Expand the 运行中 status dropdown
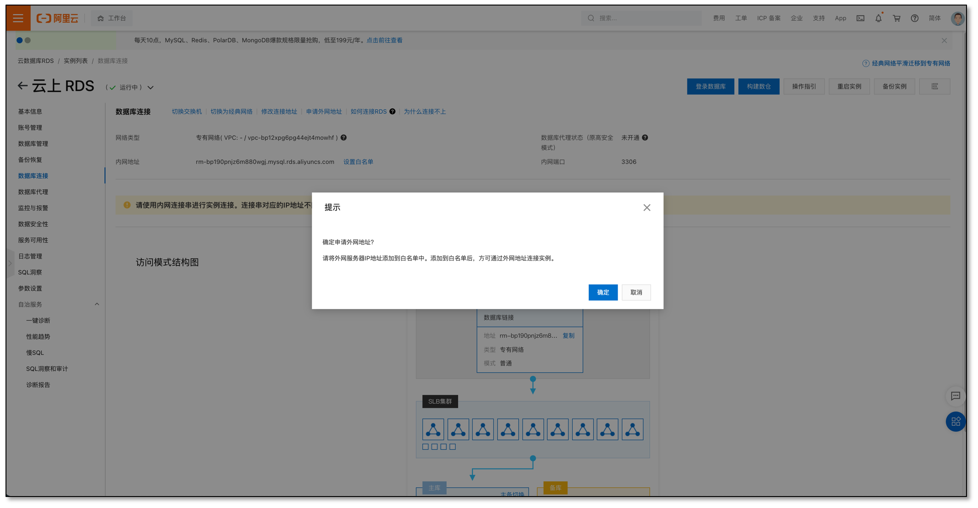Screen dimensions: 978x508 pos(150,87)
